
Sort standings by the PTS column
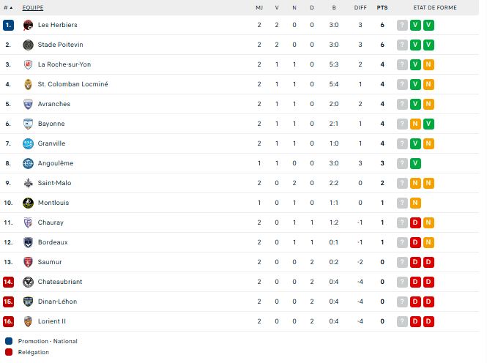pos(382,8)
